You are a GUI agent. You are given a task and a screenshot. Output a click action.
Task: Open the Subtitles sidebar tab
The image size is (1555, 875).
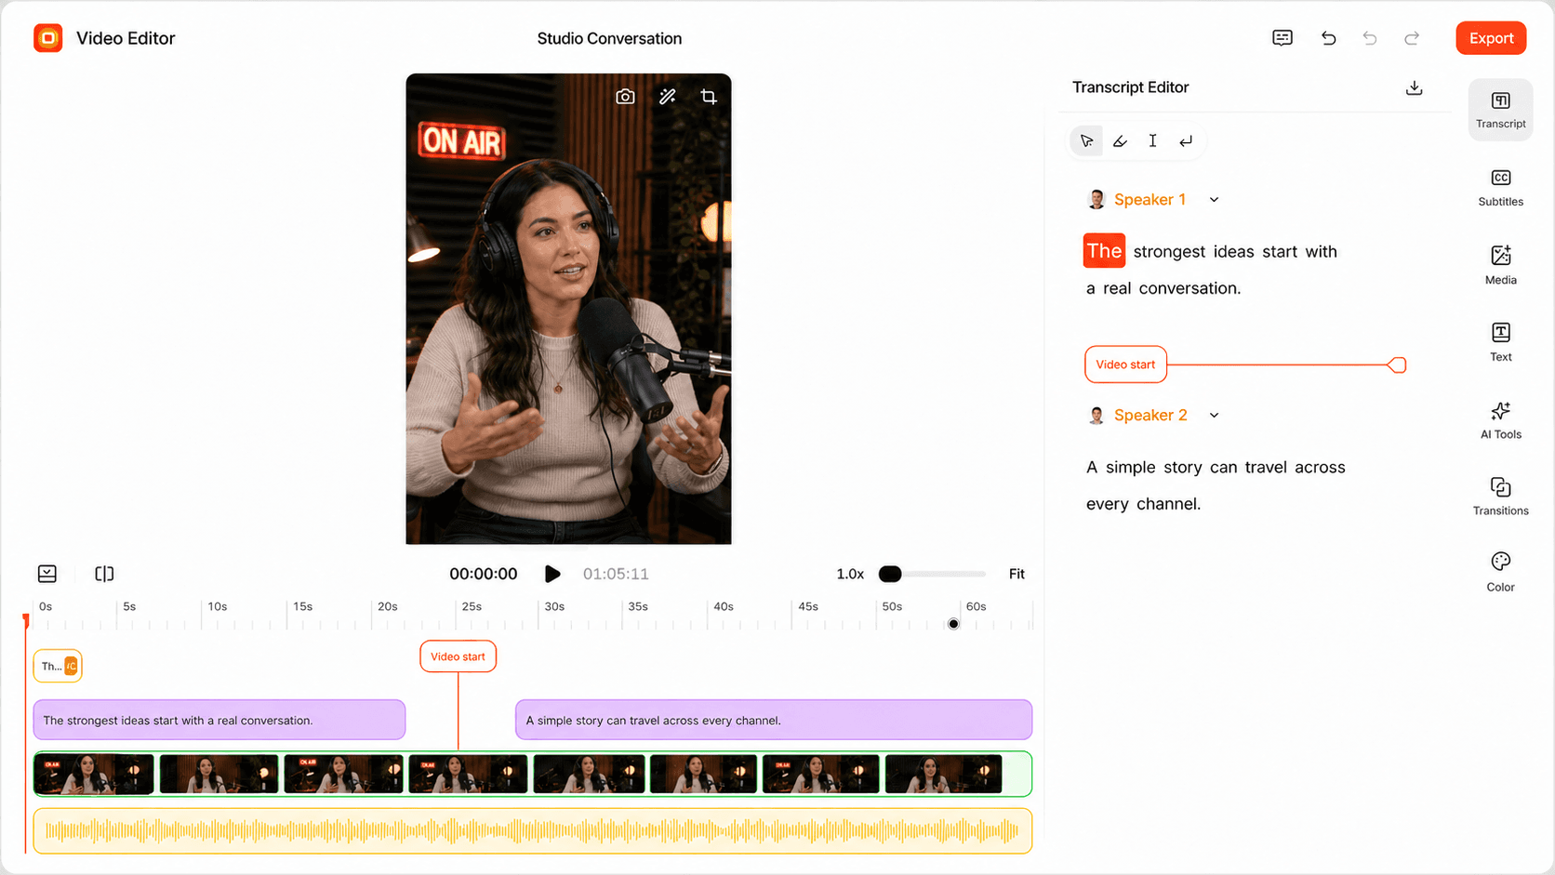(1500, 188)
